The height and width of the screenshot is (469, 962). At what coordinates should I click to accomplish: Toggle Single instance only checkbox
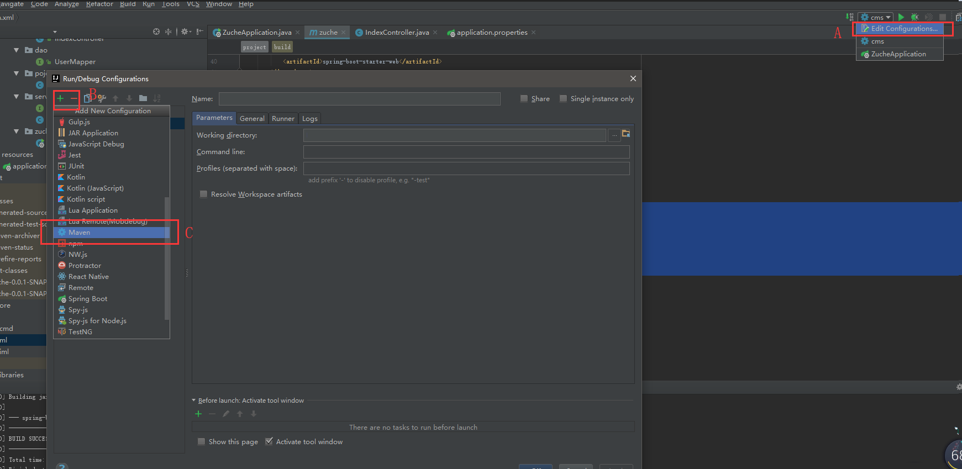point(563,99)
